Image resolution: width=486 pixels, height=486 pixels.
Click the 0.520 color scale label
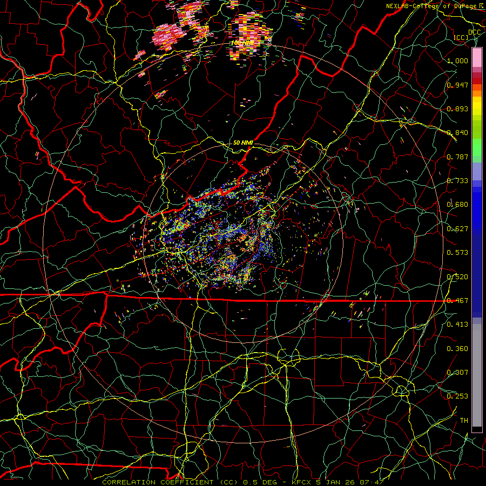click(x=457, y=277)
